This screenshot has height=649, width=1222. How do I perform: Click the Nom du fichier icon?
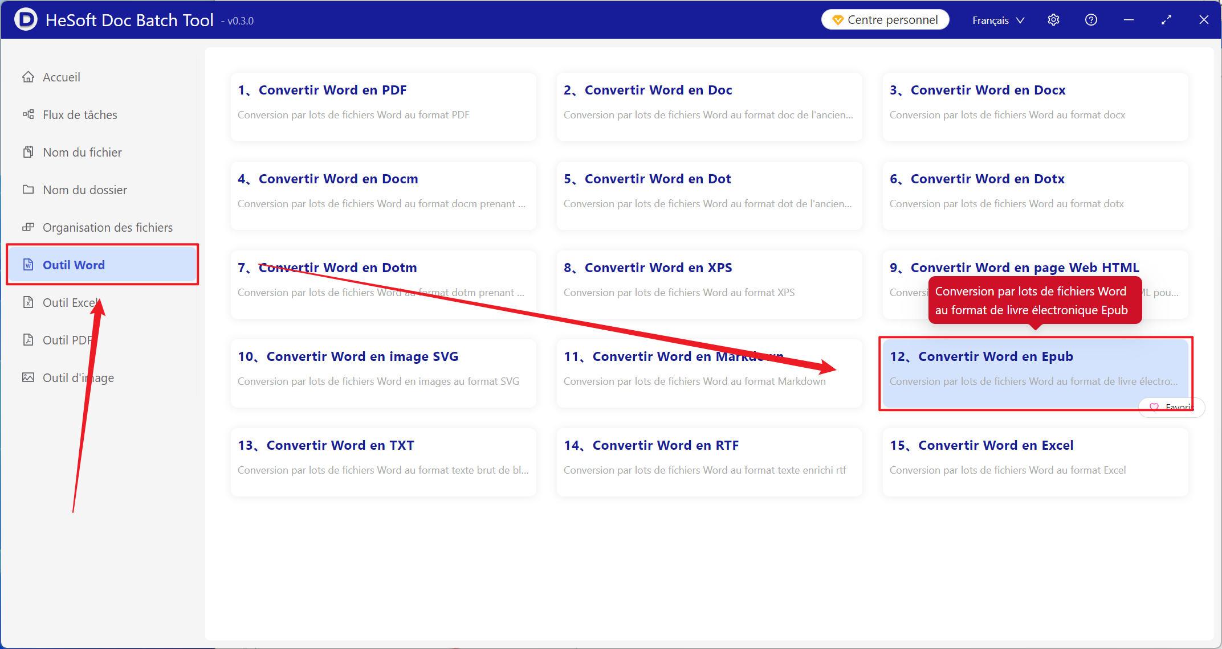[28, 152]
